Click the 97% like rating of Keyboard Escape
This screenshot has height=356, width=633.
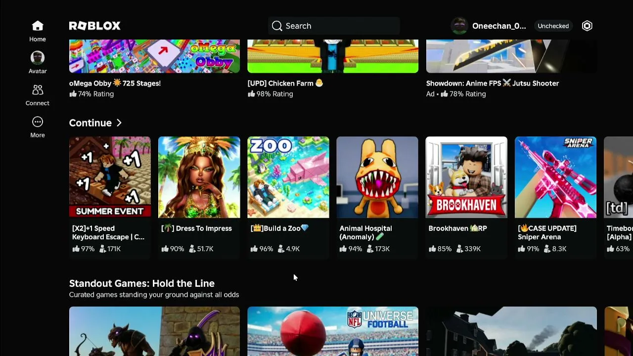coord(83,249)
